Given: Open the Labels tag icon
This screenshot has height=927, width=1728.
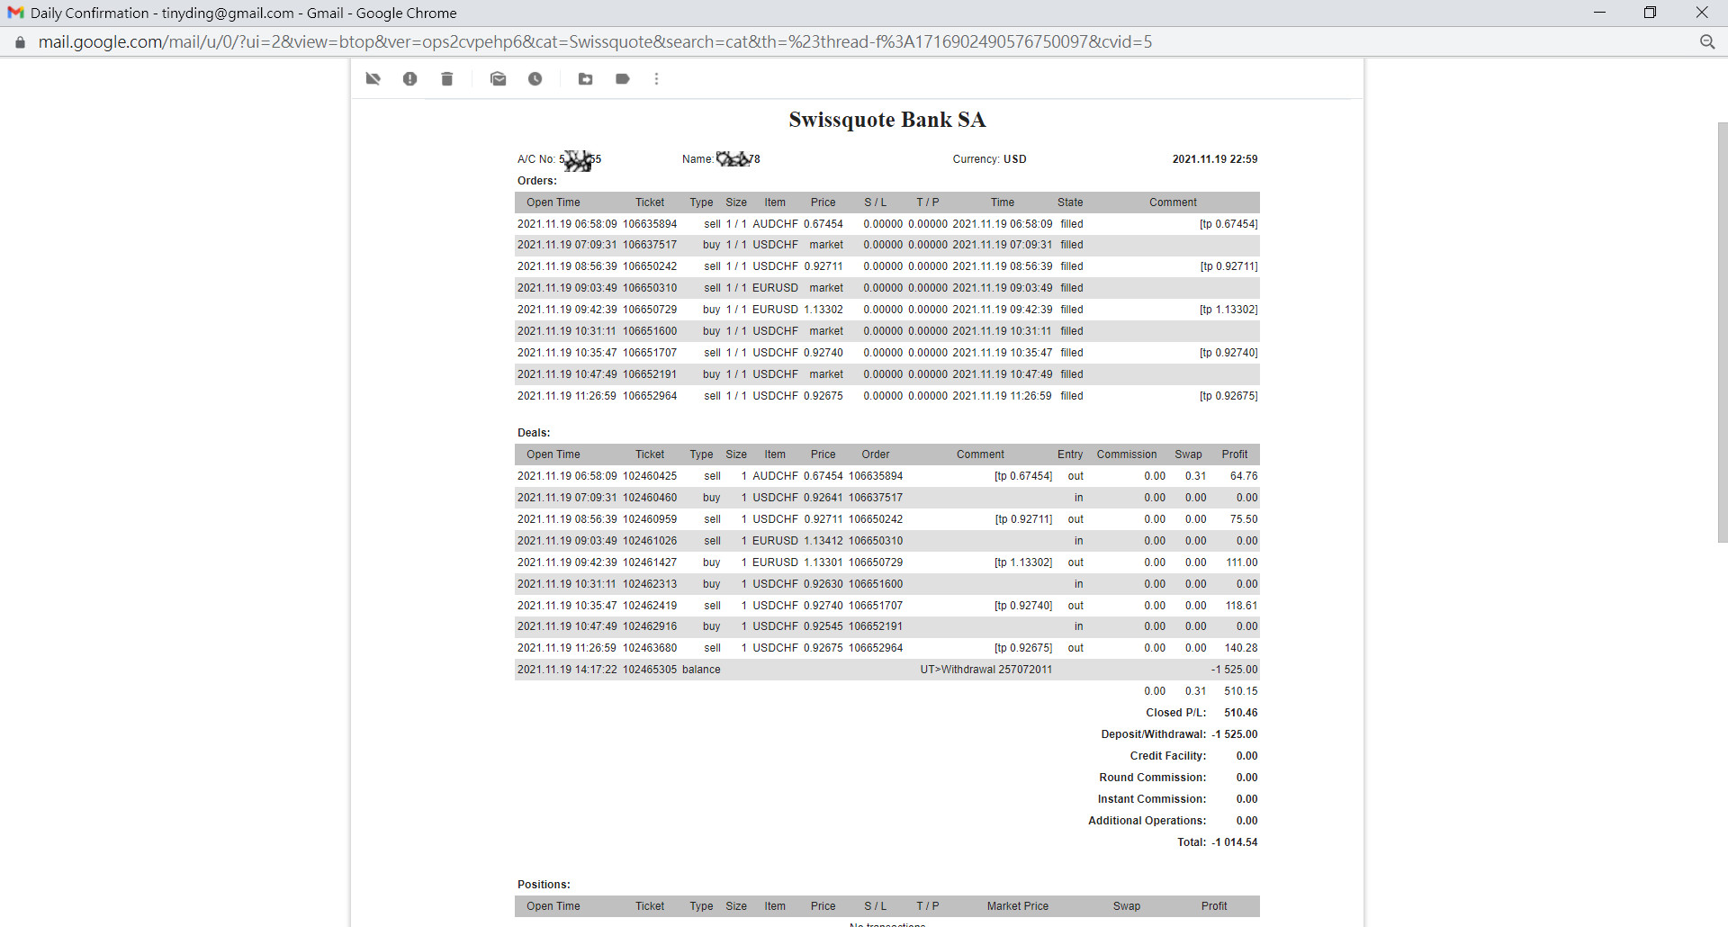Looking at the screenshot, I should (623, 79).
